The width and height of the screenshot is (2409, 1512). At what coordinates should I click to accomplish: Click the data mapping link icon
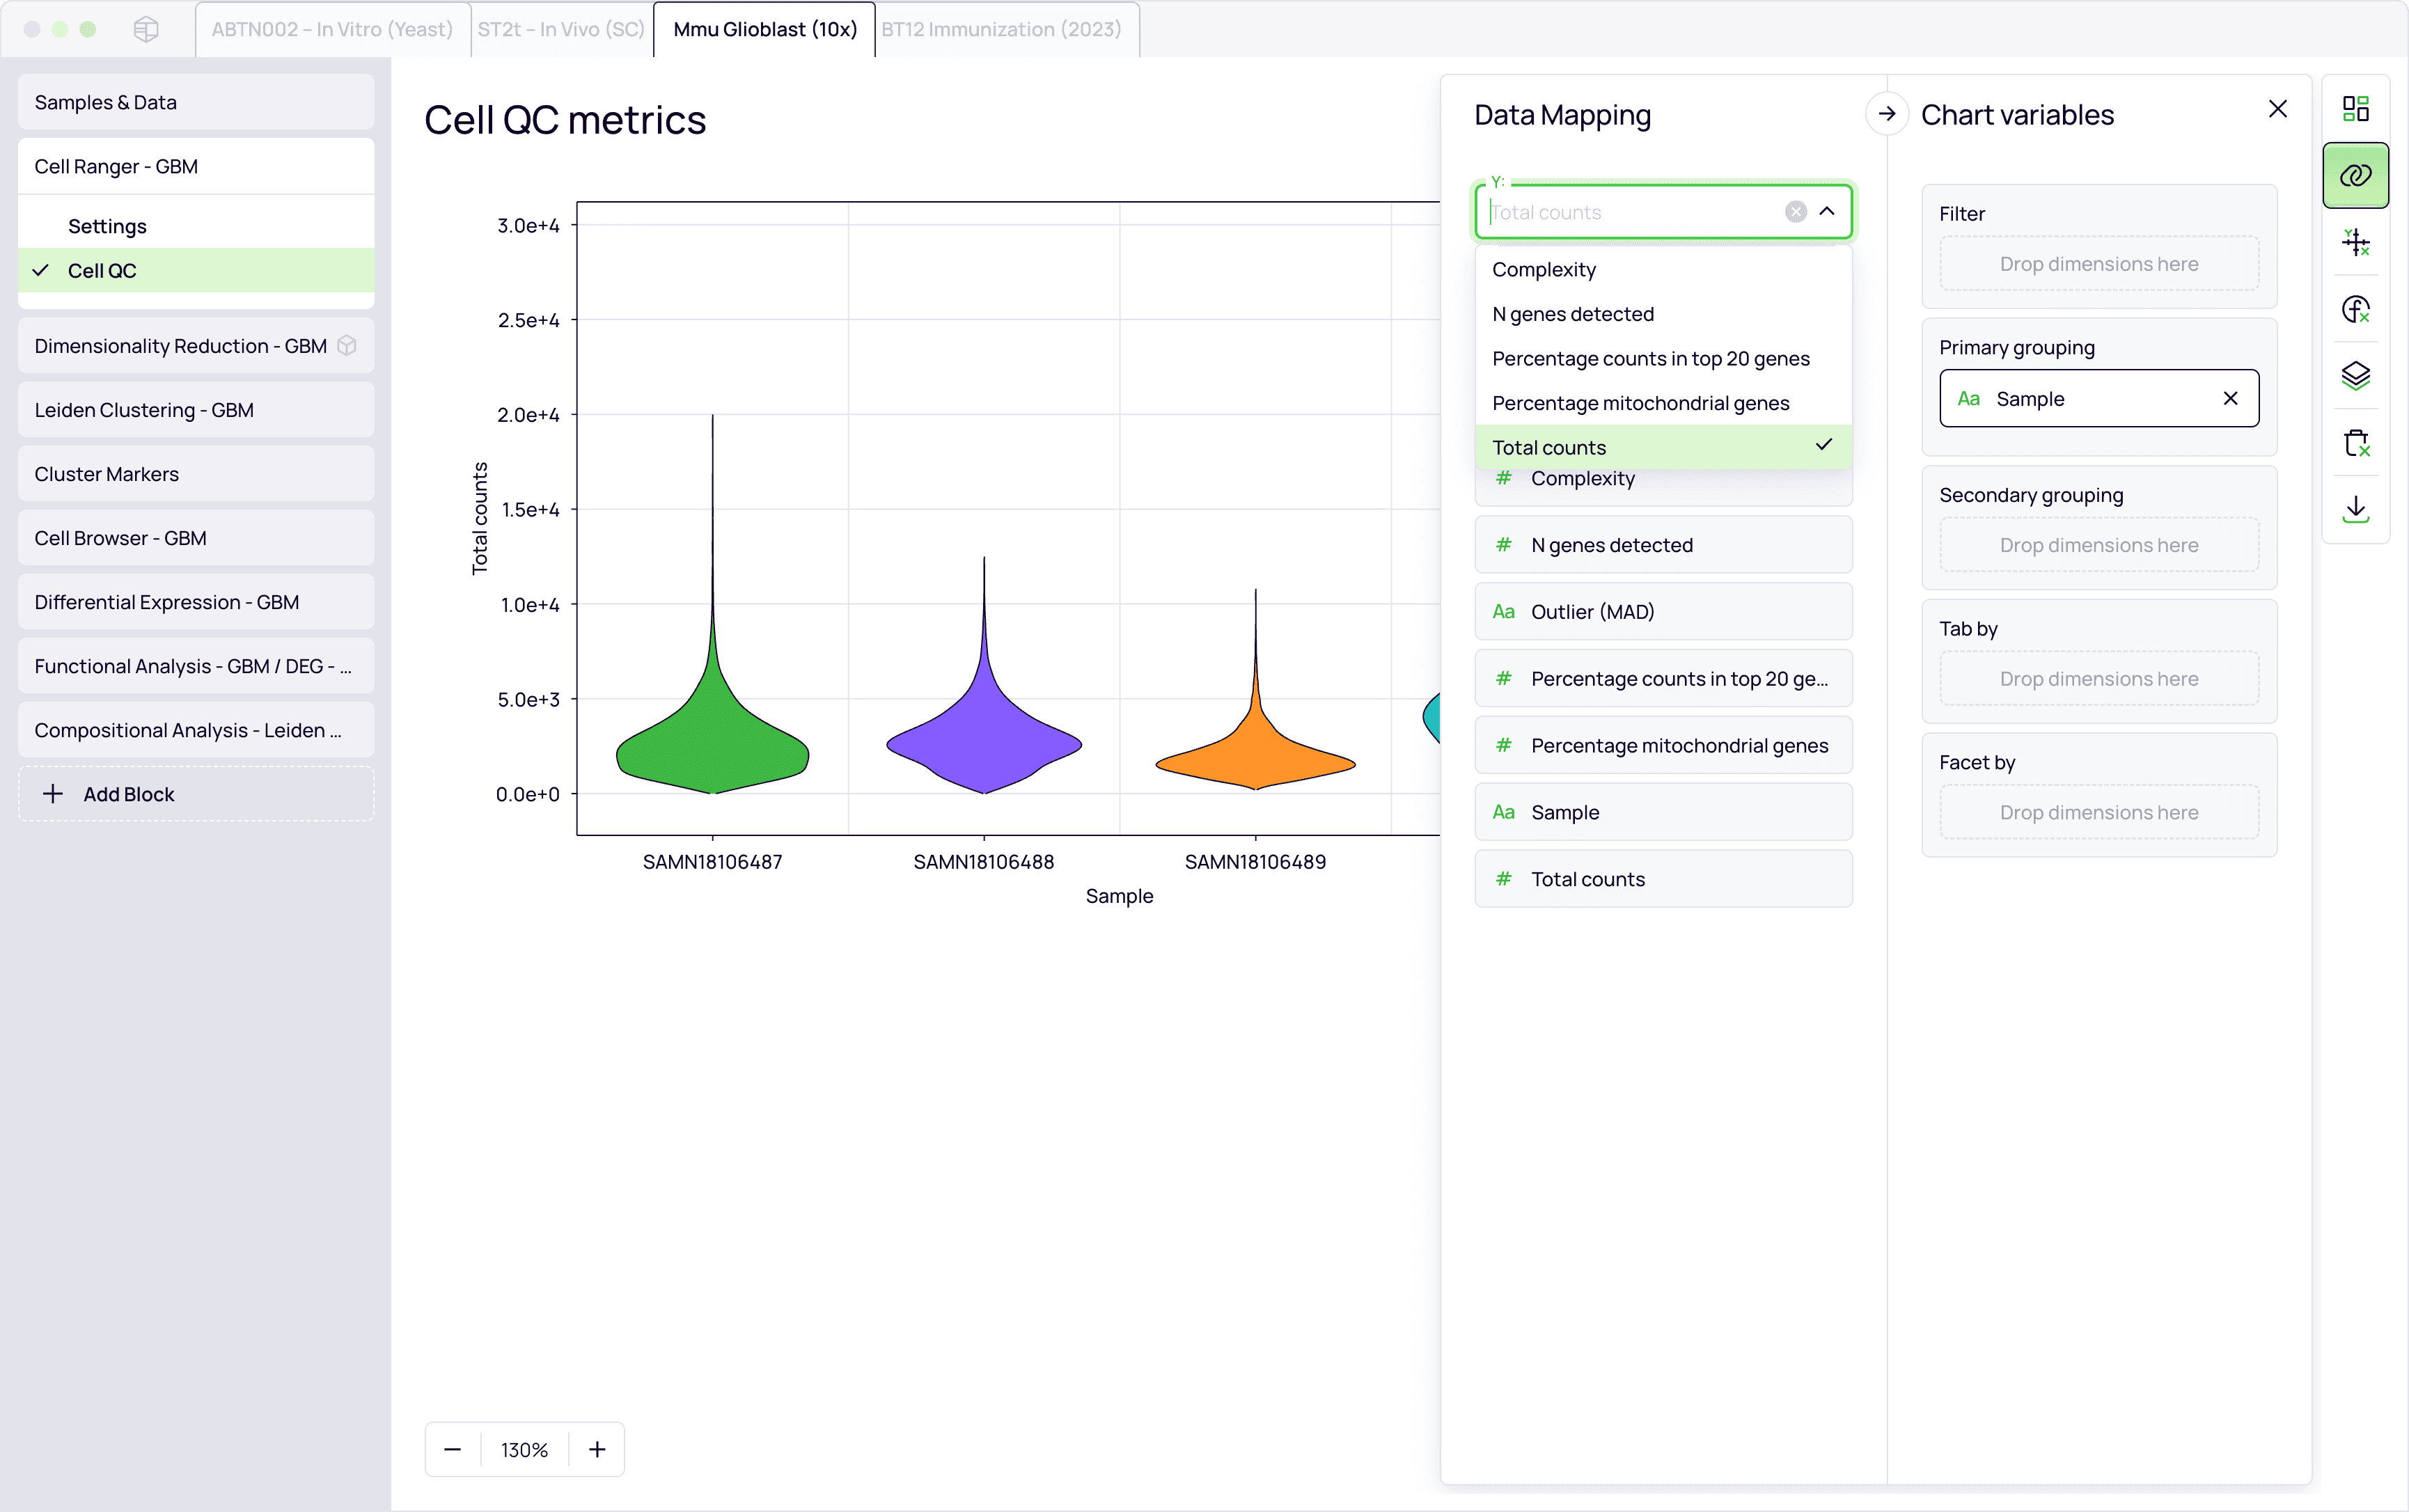[2355, 175]
